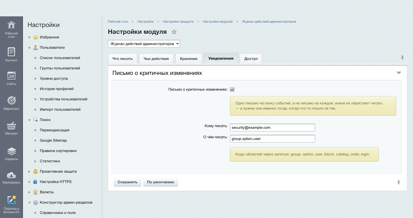Click the По умолчанию button
This screenshot has width=413, height=218.
click(x=161, y=182)
